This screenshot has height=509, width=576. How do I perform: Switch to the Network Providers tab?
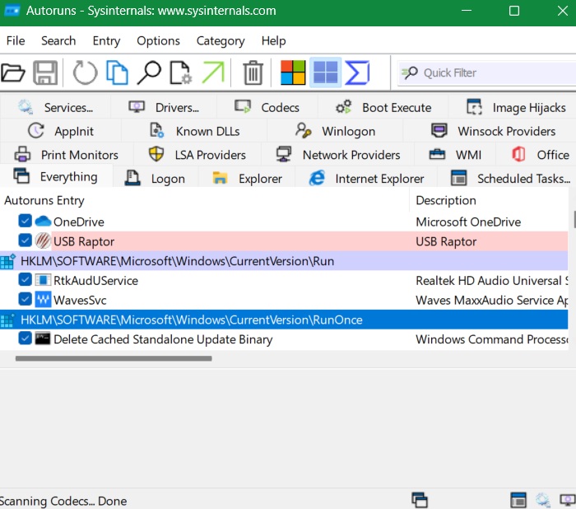point(338,155)
